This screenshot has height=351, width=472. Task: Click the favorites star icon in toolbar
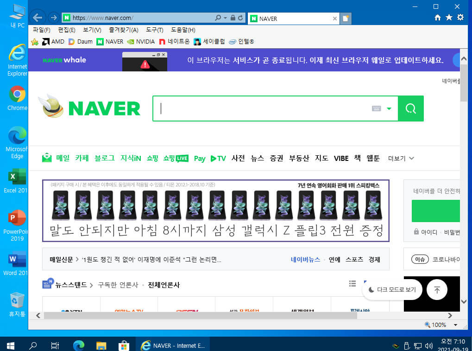click(449, 17)
